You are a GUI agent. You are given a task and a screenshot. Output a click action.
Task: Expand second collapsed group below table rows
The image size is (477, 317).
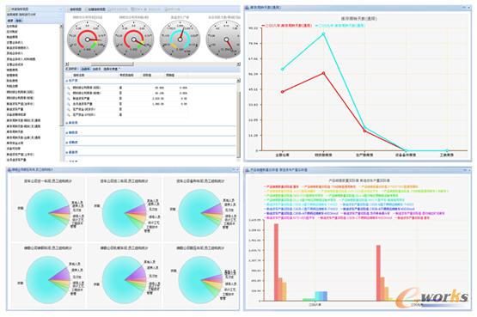(72, 132)
